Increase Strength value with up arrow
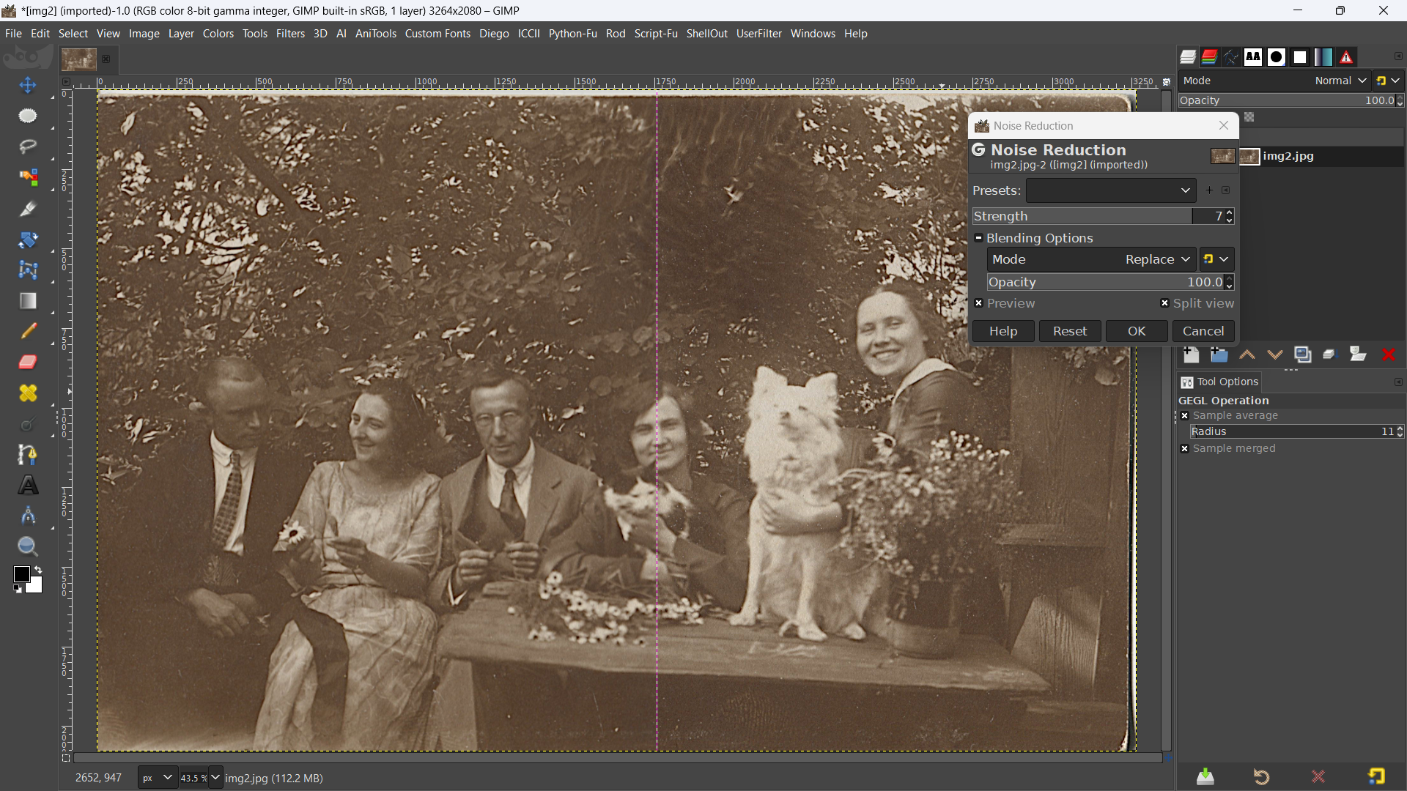The height and width of the screenshot is (791, 1407). pos(1230,212)
